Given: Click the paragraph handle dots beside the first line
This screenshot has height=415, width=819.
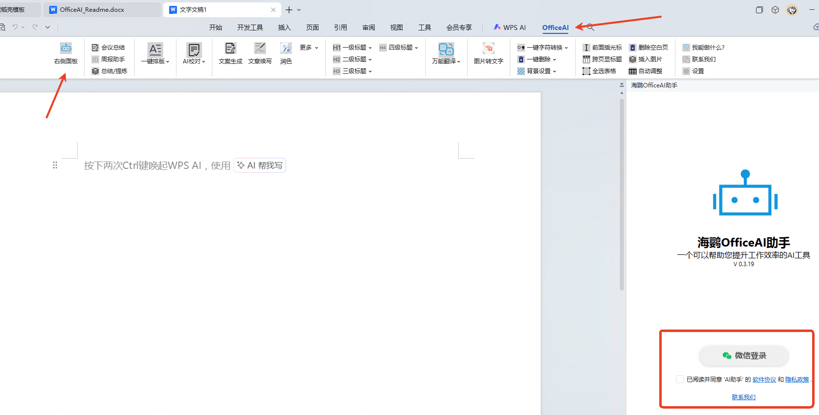Looking at the screenshot, I should (55, 166).
